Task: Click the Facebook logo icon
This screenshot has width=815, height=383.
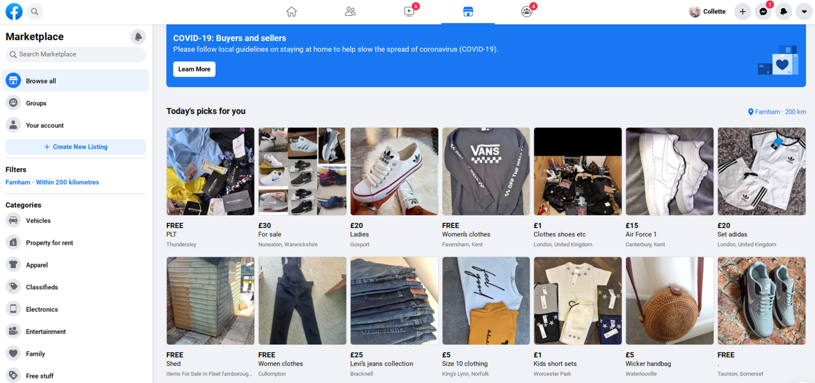Action: (14, 11)
